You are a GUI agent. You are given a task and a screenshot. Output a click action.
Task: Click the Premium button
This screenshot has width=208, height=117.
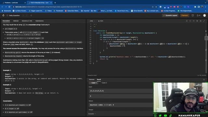point(185,16)
